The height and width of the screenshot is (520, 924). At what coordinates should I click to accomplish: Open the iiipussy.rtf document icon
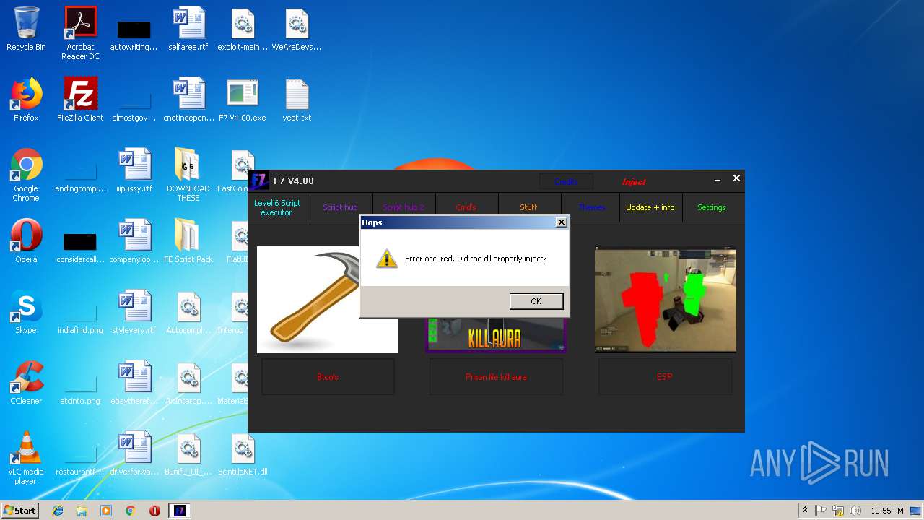click(134, 171)
